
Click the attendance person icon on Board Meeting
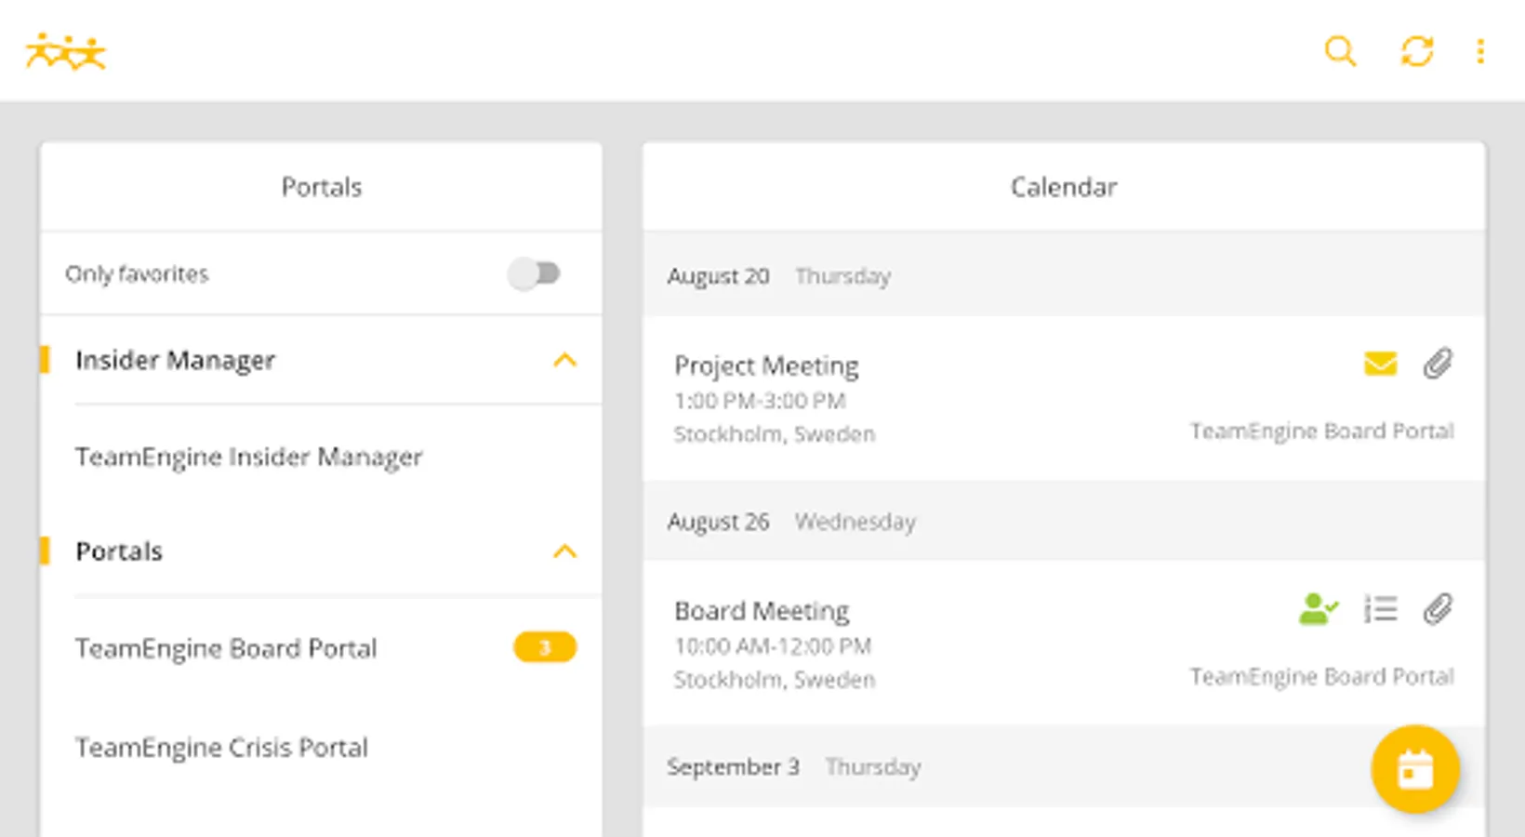tap(1318, 609)
